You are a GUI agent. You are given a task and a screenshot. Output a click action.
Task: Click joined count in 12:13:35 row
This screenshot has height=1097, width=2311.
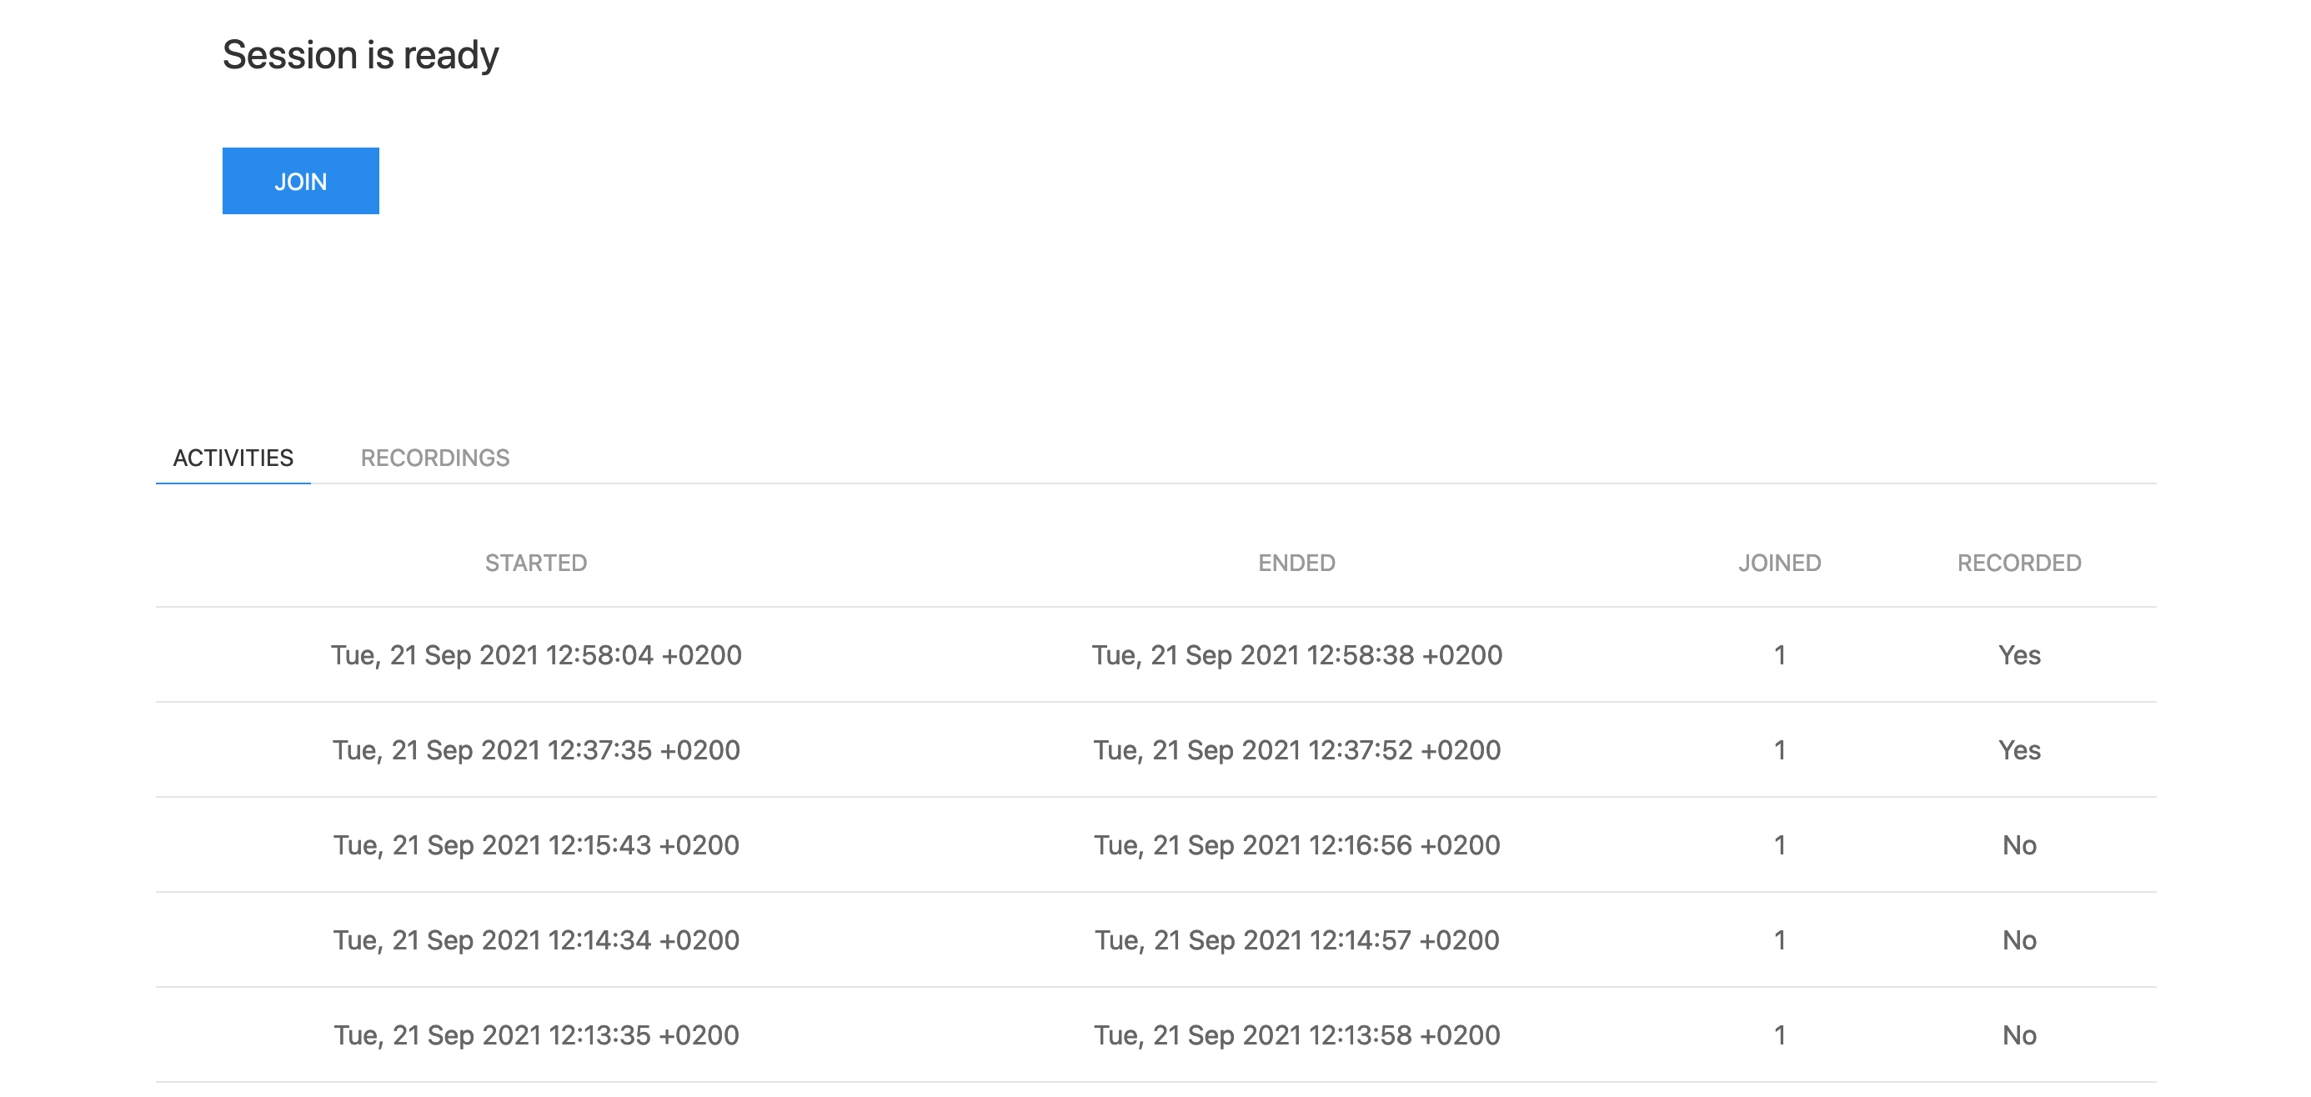click(1780, 1035)
